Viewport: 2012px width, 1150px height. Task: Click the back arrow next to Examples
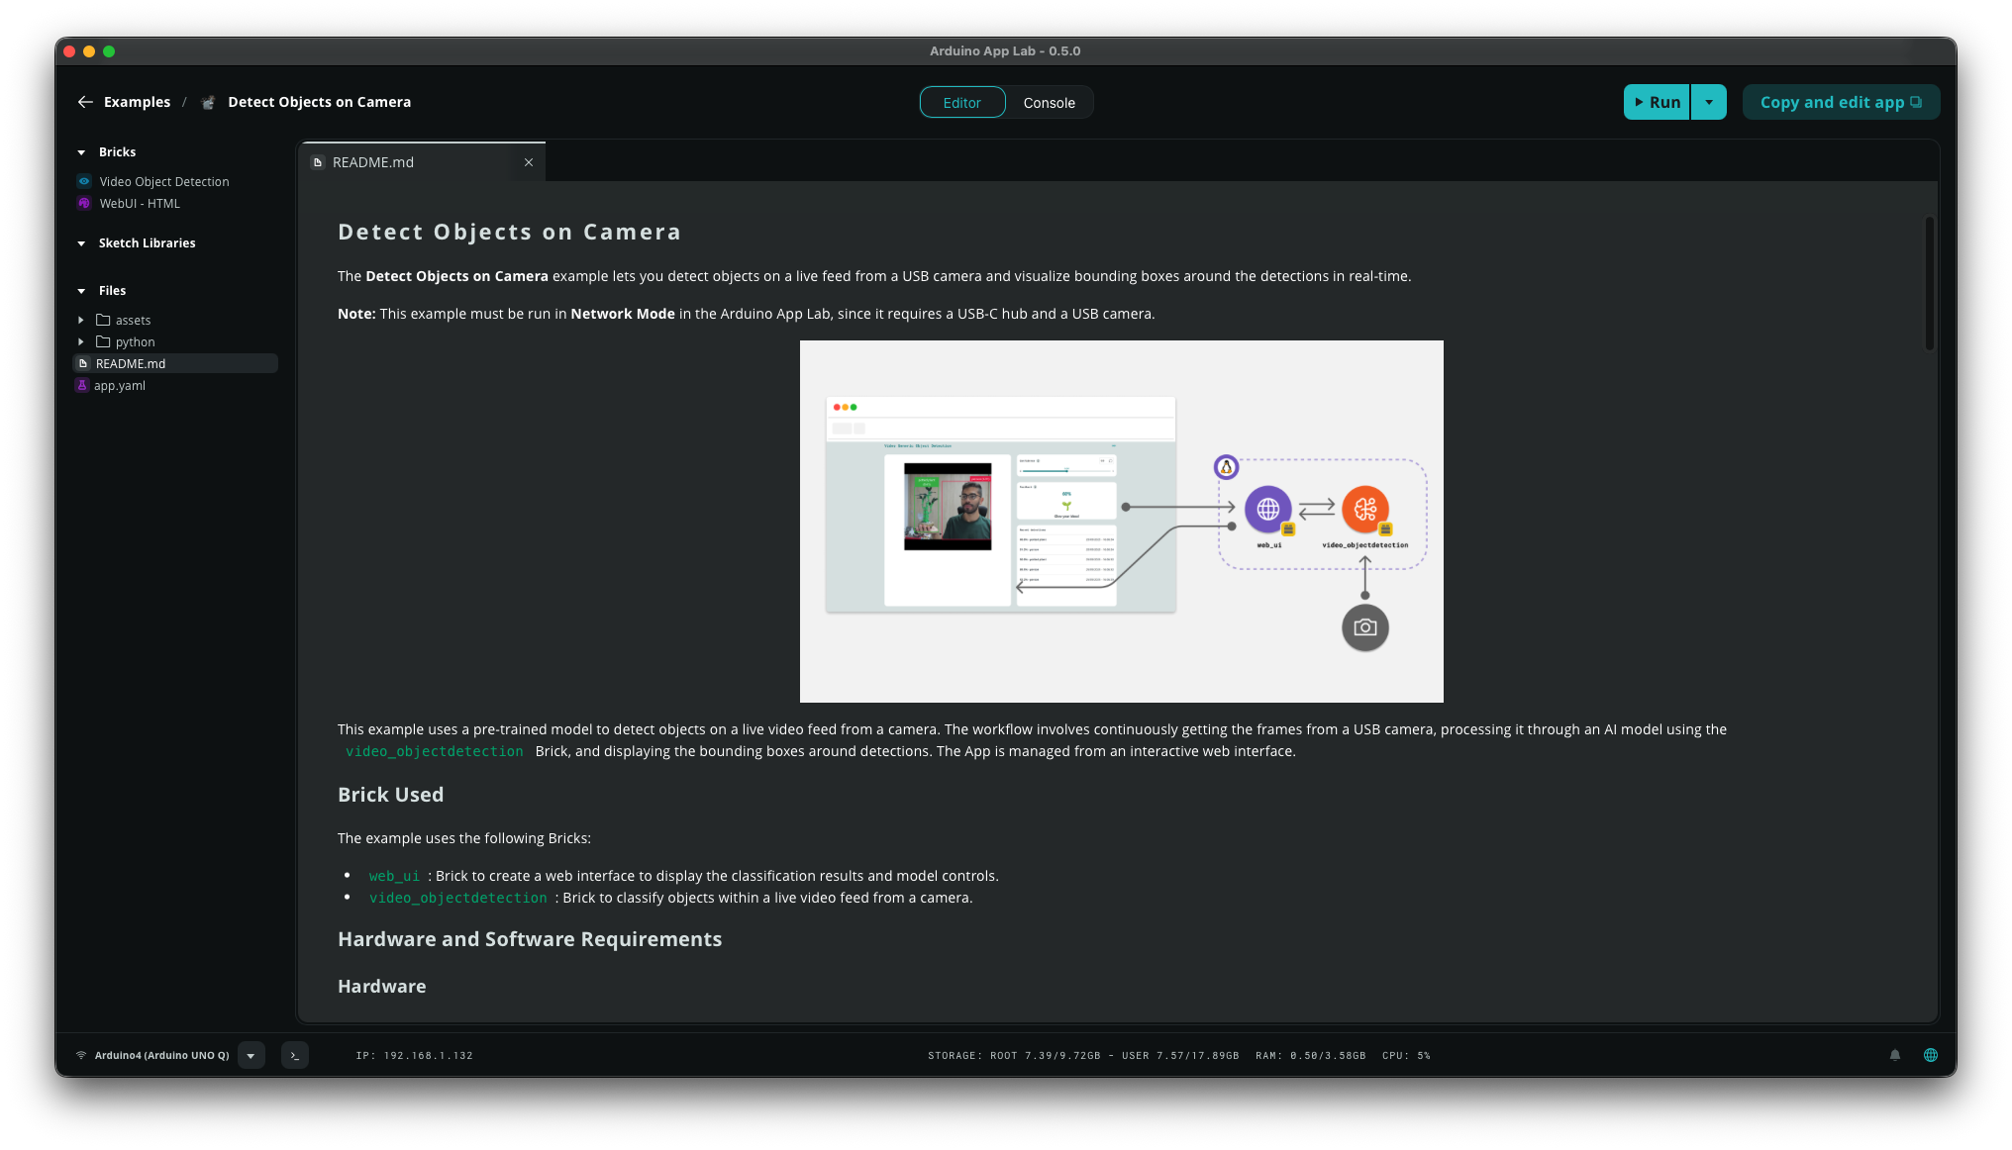85,102
